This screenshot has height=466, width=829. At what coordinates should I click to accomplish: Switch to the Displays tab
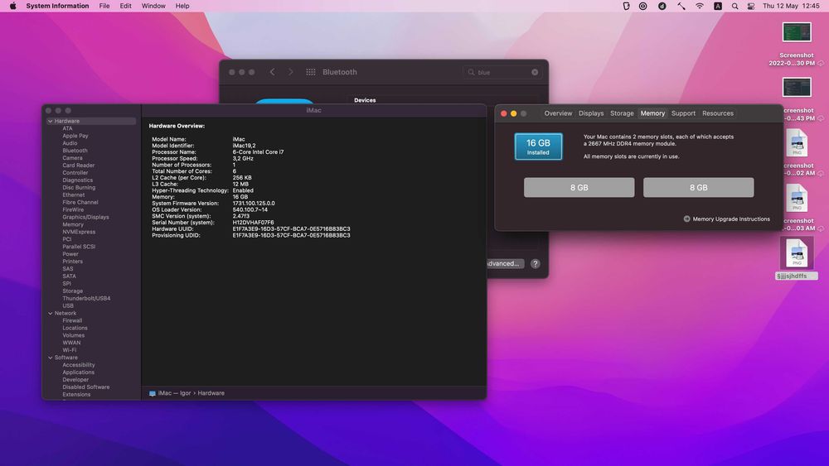(590, 113)
